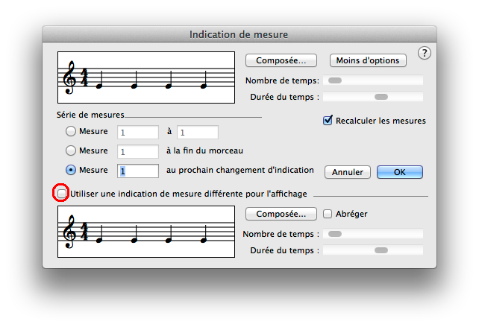Click the Moins d'options button

click(x=366, y=60)
